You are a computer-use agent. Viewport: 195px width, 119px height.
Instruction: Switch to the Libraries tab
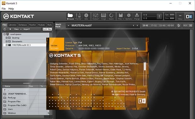tap(13, 25)
